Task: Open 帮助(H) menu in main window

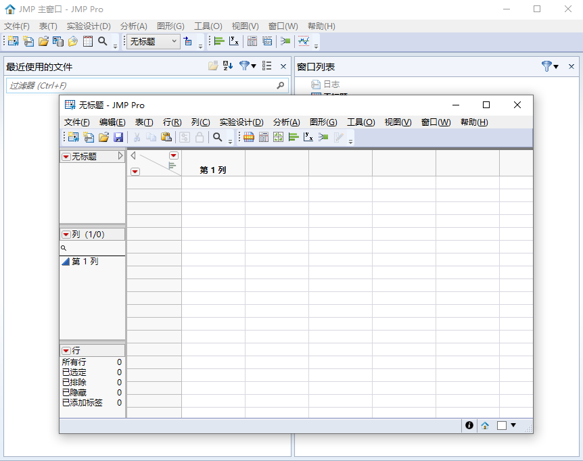Action: [x=322, y=26]
